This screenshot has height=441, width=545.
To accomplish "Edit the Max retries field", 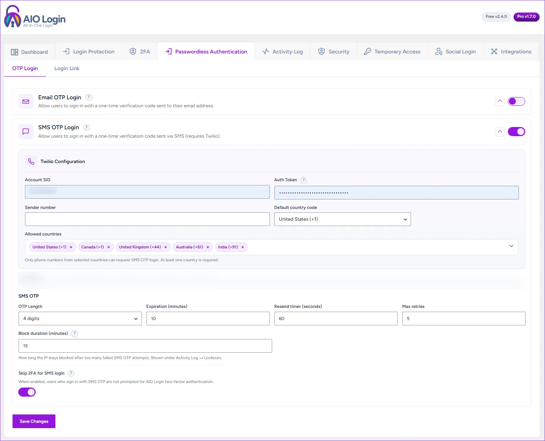I will click(x=464, y=319).
